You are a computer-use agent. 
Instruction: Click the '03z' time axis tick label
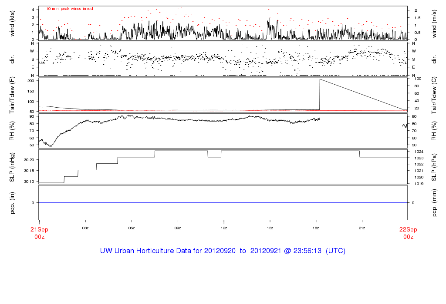coord(85,228)
